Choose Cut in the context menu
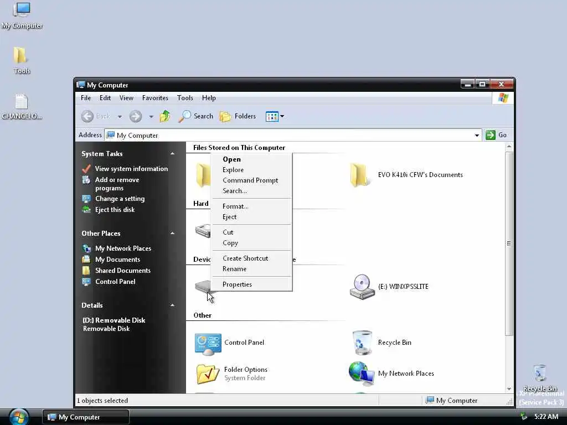 [252, 232]
